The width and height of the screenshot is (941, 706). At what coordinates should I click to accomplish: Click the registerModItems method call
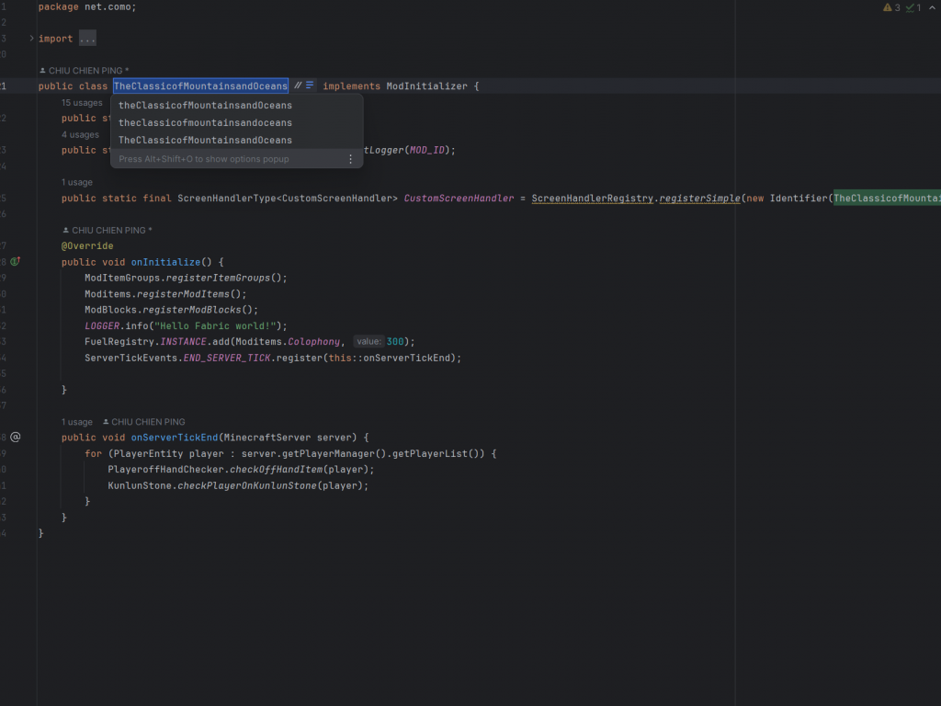pyautogui.click(x=183, y=294)
